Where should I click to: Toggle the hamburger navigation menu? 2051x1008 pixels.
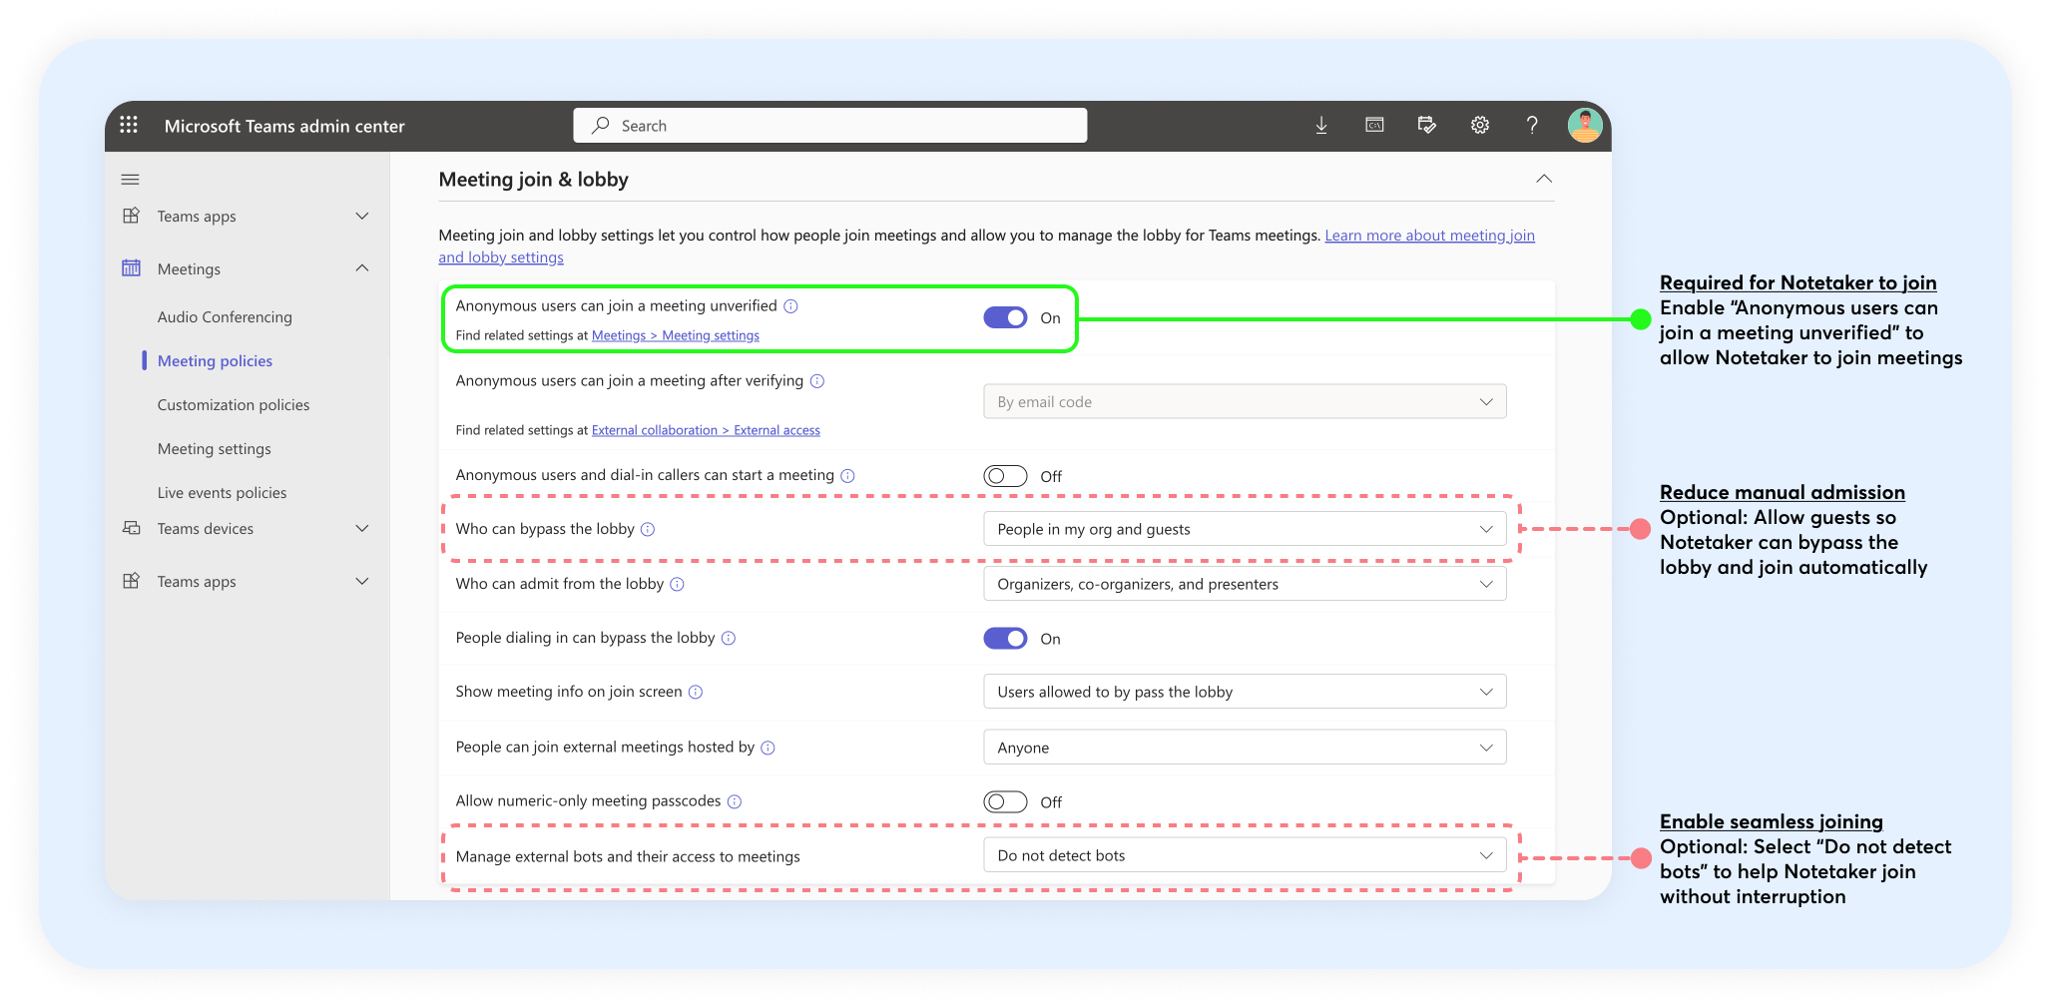pos(130,180)
